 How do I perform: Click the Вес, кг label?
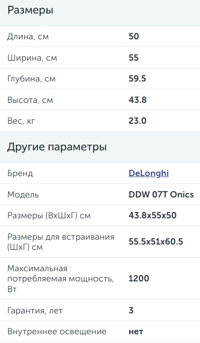click(x=21, y=121)
